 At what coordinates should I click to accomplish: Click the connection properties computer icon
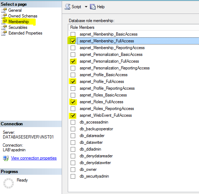coord(6,158)
